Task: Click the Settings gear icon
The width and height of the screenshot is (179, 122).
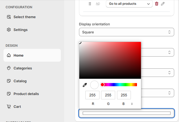Action: (9, 30)
